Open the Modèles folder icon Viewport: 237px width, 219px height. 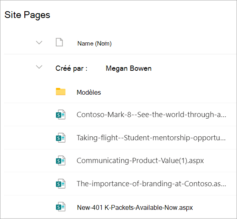click(61, 92)
